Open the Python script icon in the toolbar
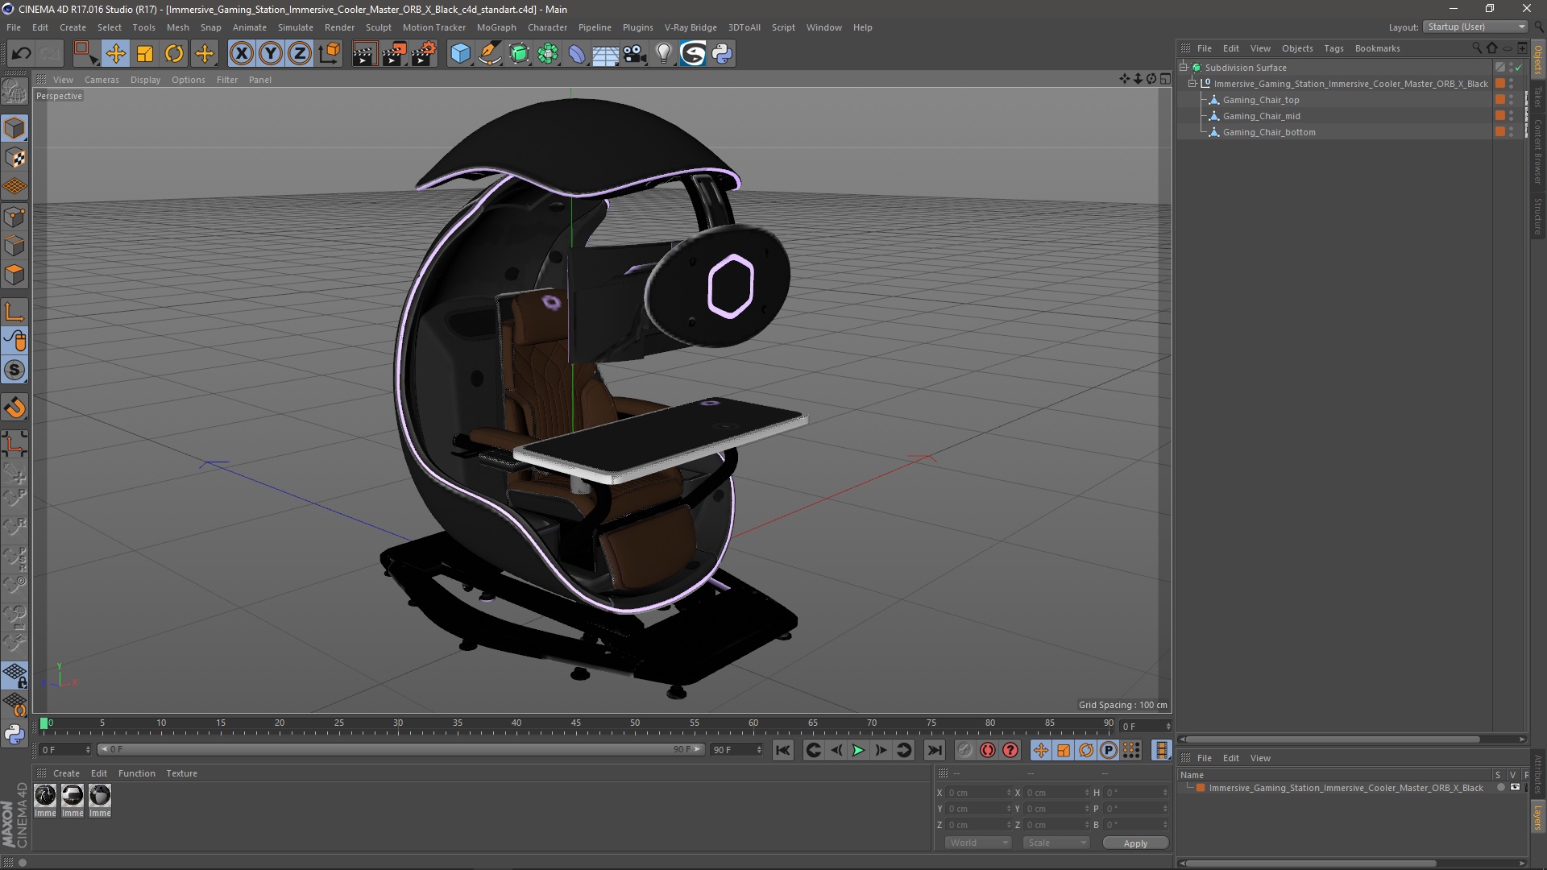Screen dimensions: 1547x870 [722, 54]
